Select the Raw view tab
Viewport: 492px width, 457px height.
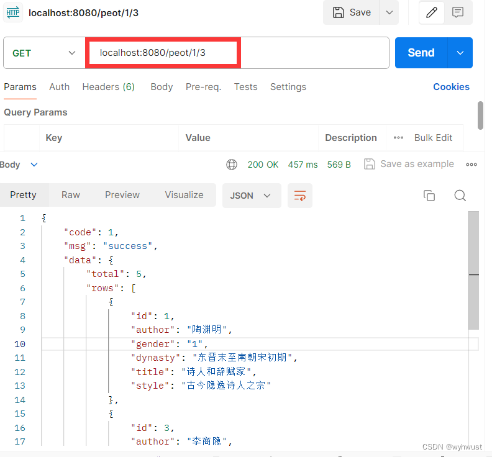pyautogui.click(x=71, y=195)
